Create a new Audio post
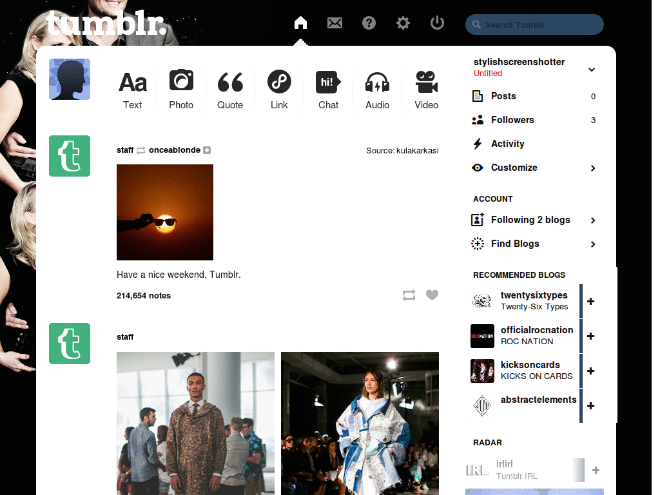This screenshot has width=660, height=495. click(377, 90)
